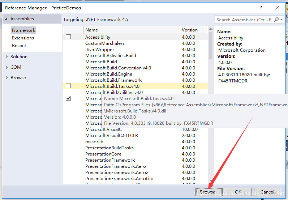The image size is (288, 200).
Task: Click the scrollbar down arrow
Action: 211,181
